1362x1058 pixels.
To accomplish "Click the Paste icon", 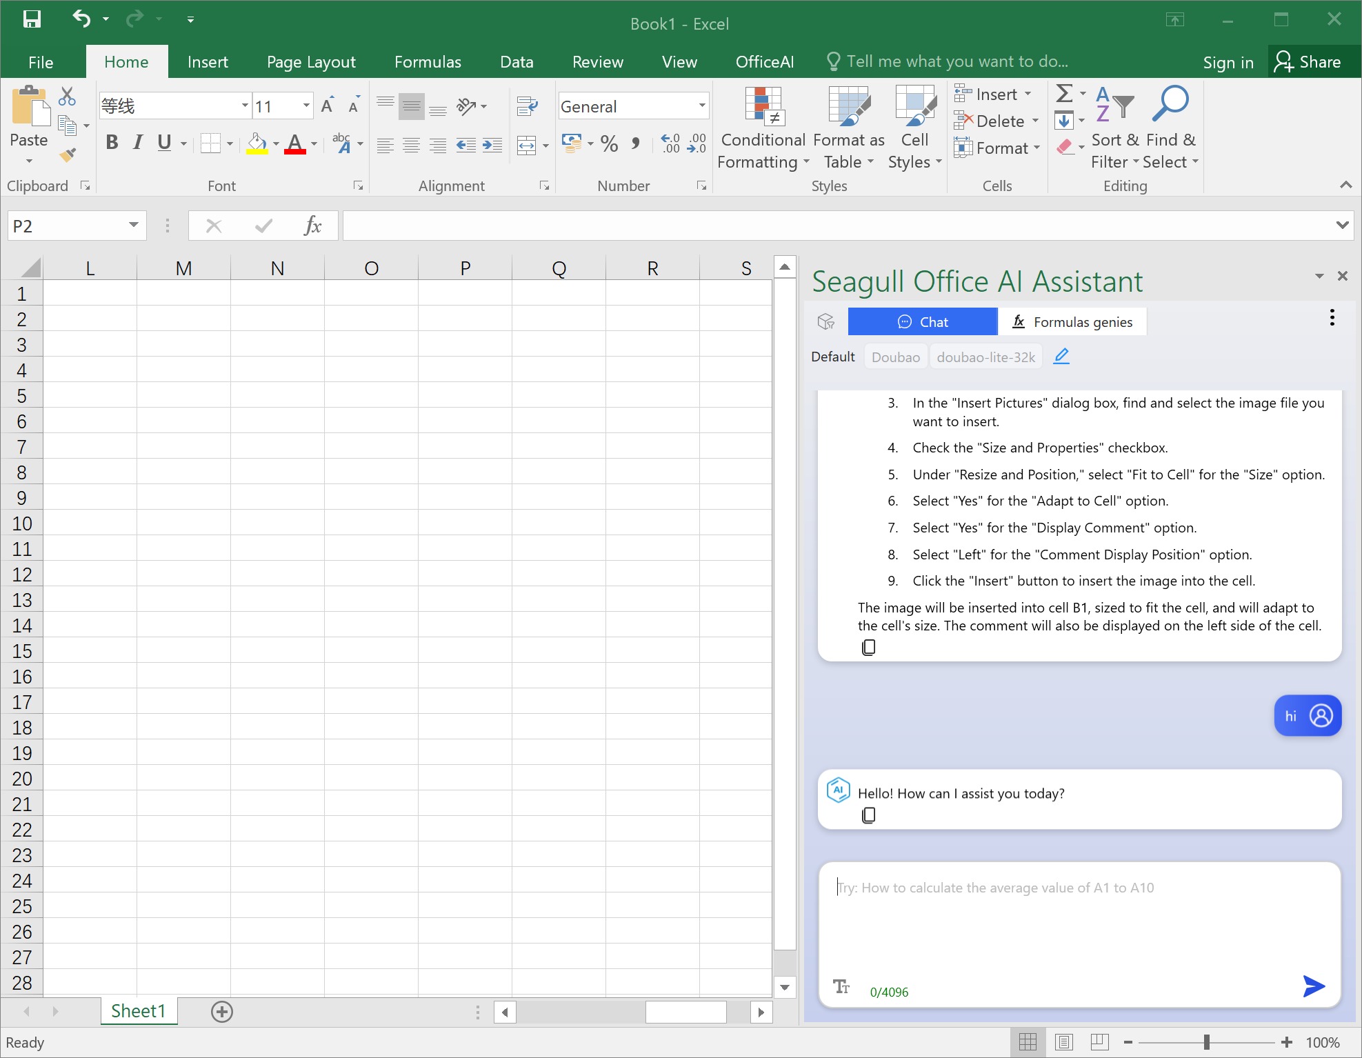I will (30, 106).
